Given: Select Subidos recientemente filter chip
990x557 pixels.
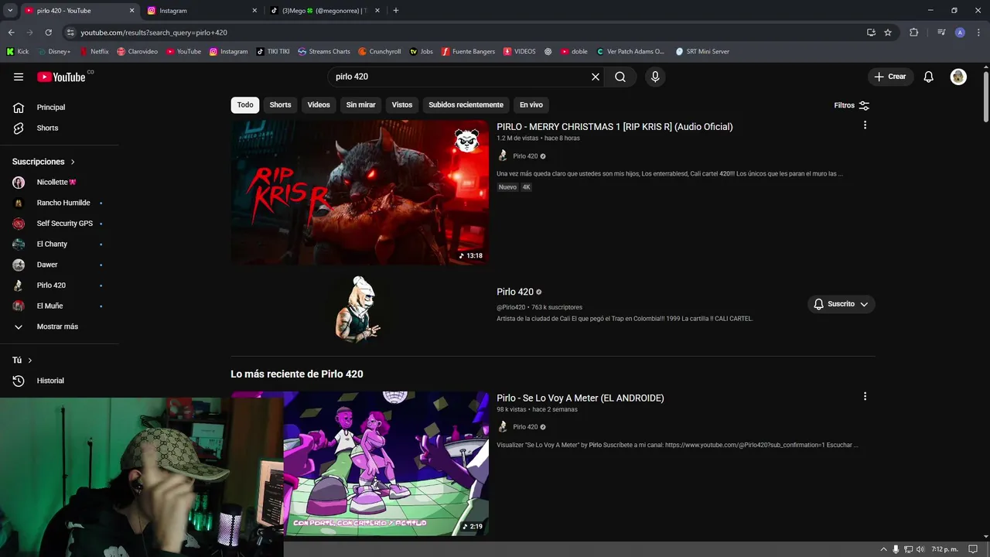Looking at the screenshot, I should point(466,104).
